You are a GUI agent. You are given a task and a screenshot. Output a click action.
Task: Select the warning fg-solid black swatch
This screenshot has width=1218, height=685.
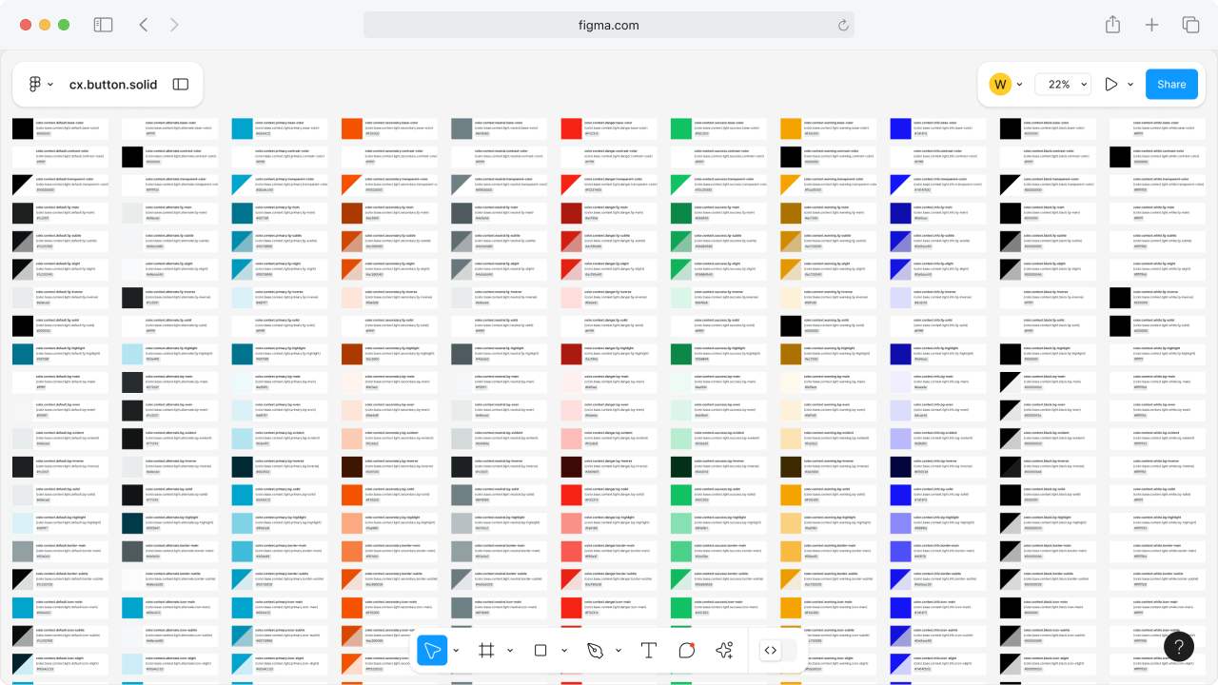click(x=791, y=325)
